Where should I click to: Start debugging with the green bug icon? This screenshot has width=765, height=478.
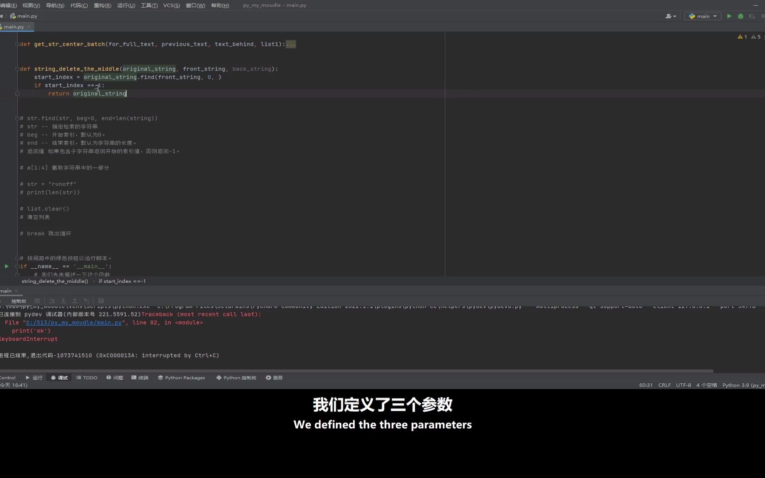(x=740, y=16)
